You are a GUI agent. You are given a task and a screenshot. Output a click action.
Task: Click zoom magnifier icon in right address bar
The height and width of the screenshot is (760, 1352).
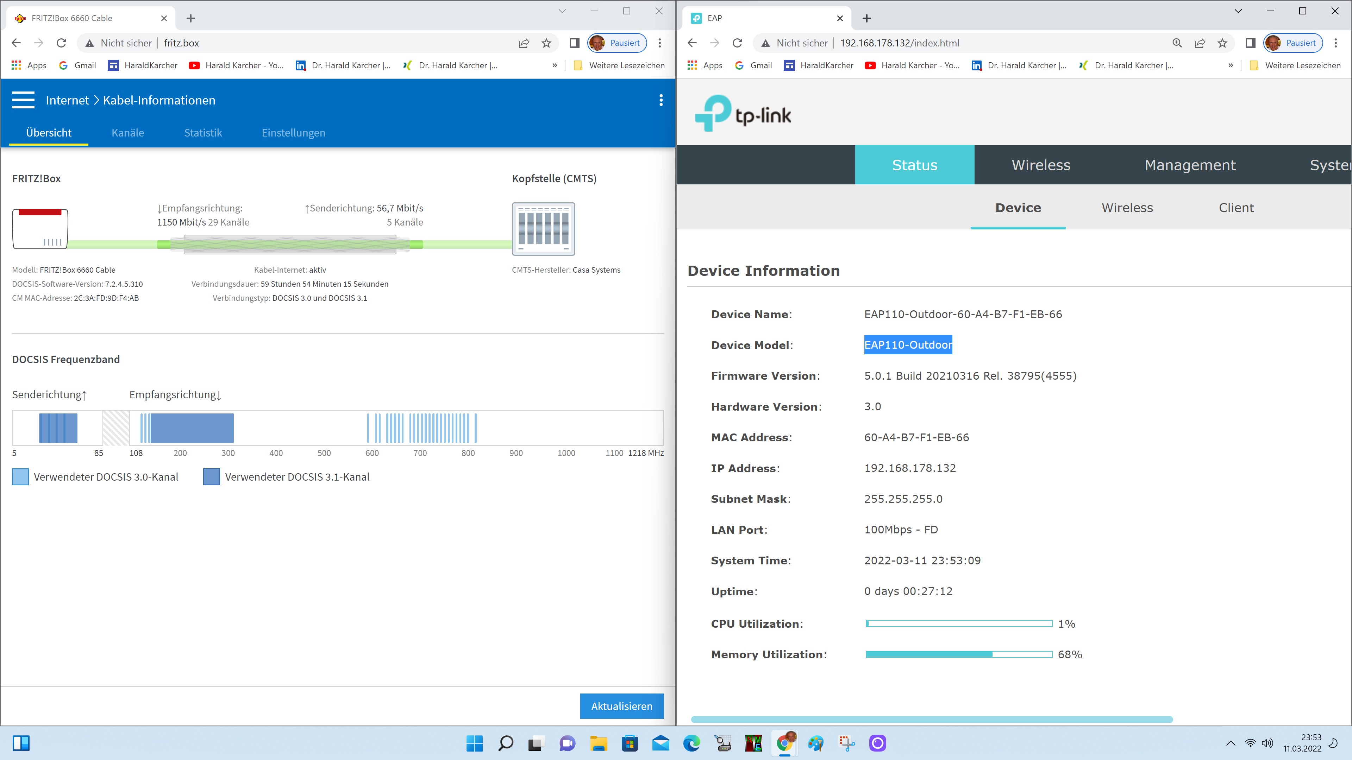point(1177,43)
